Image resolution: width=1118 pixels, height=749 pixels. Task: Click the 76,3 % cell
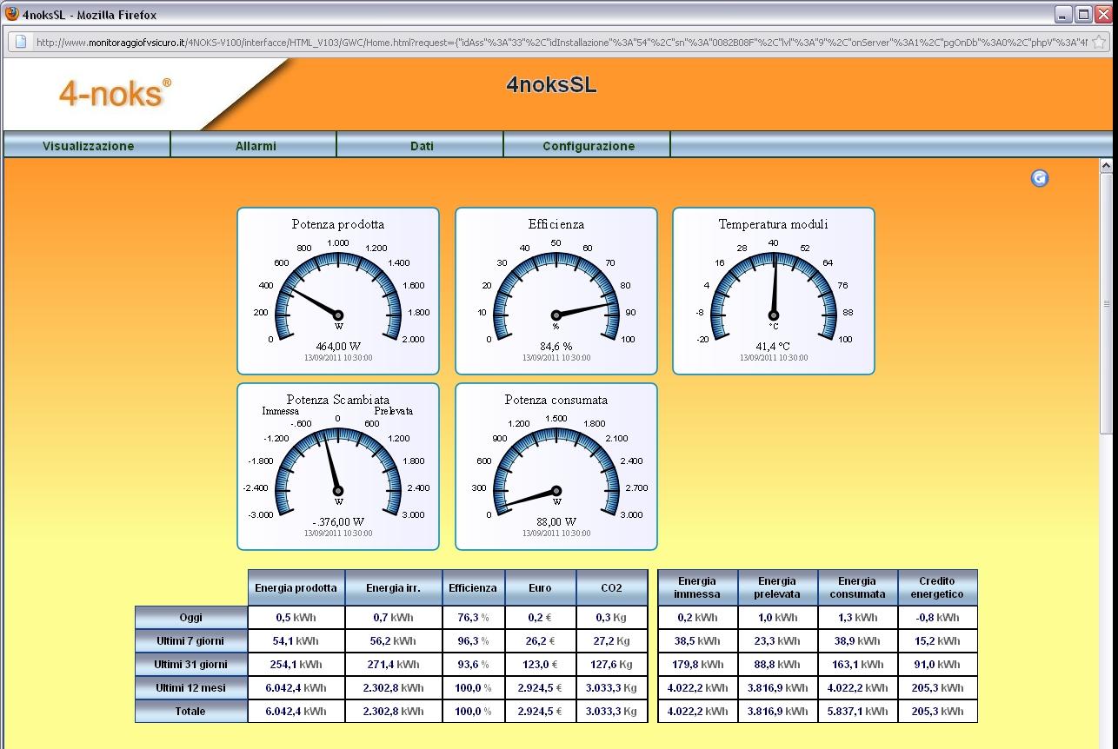tap(474, 617)
